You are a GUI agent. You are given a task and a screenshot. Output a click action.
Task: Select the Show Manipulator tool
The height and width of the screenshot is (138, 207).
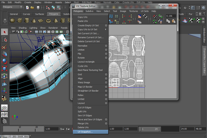4,91
